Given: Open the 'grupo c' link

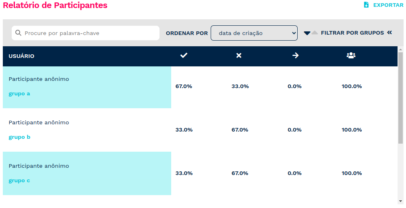Looking at the screenshot, I should tap(19, 181).
